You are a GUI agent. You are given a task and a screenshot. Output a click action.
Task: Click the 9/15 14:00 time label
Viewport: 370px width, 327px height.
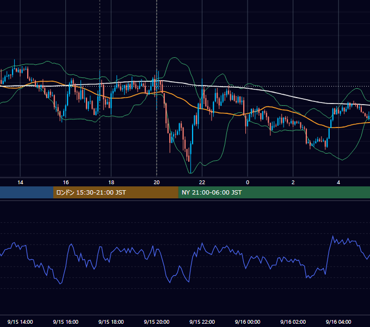tap(20, 322)
